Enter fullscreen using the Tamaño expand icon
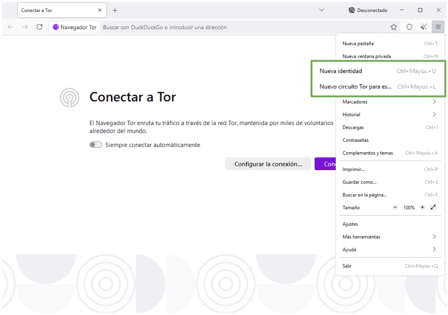448x315 pixels. [433, 207]
